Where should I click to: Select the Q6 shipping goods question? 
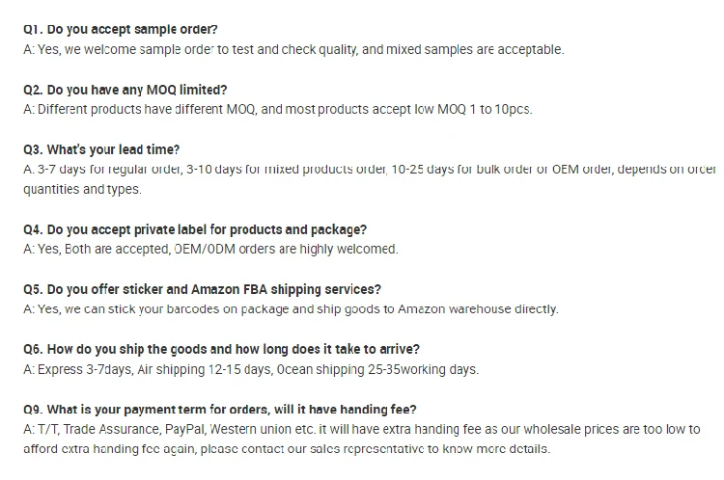[x=221, y=349]
